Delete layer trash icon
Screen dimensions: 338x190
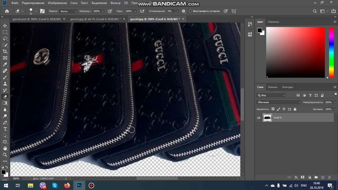[x=329, y=177]
